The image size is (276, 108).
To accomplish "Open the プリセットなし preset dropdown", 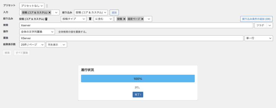I will point(32,6).
